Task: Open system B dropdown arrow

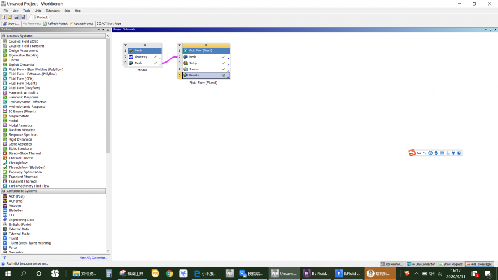Action: [x=179, y=45]
